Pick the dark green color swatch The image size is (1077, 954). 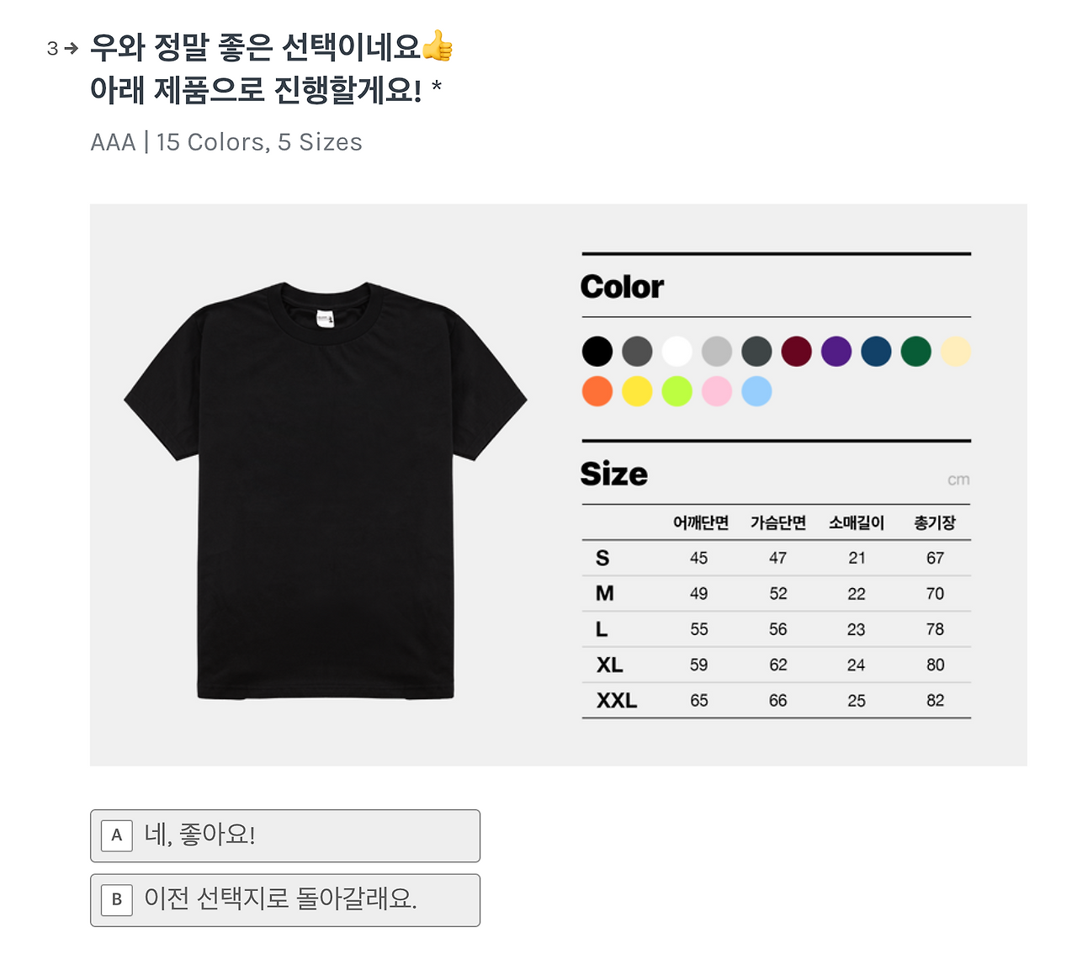[x=916, y=351]
